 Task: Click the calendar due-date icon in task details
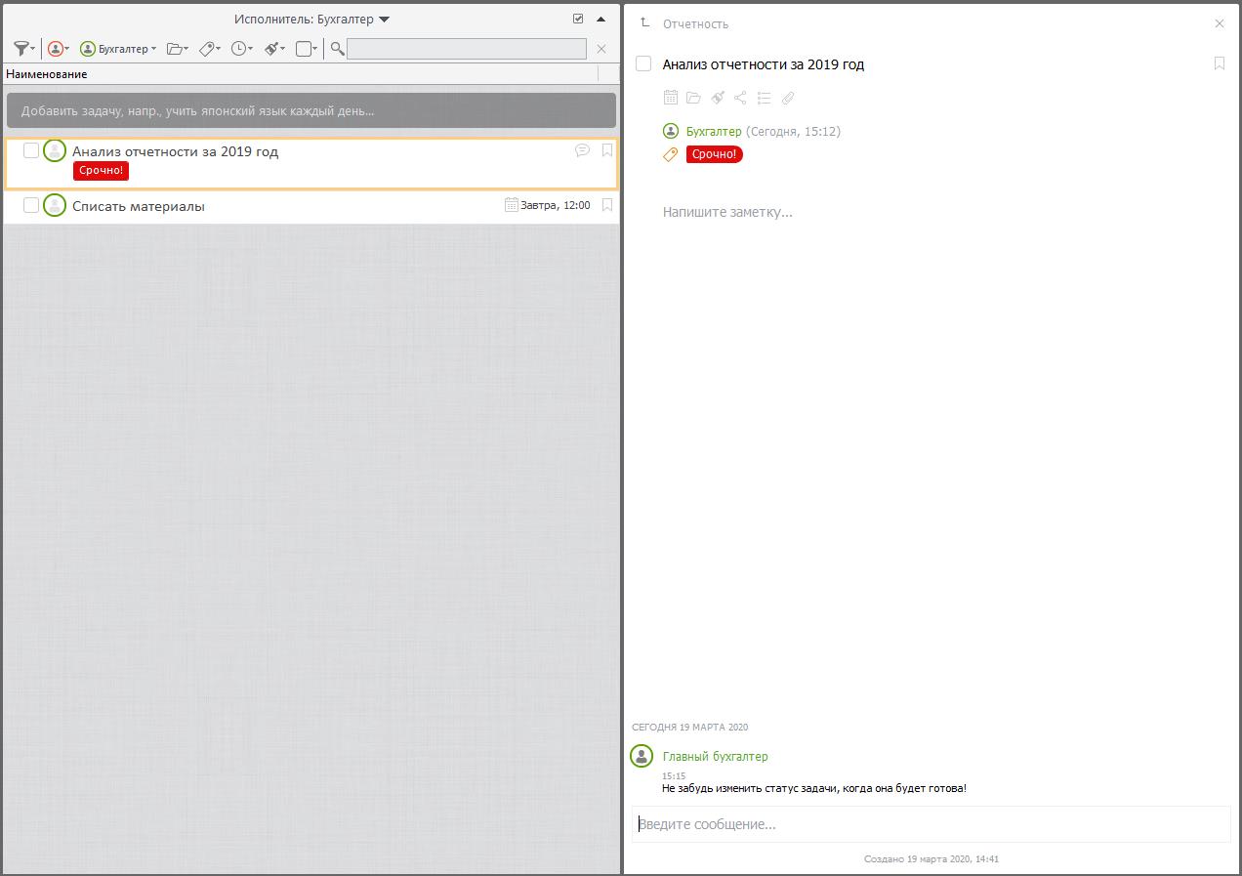coord(671,98)
